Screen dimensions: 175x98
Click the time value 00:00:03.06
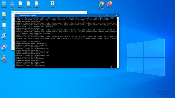tap(36, 54)
